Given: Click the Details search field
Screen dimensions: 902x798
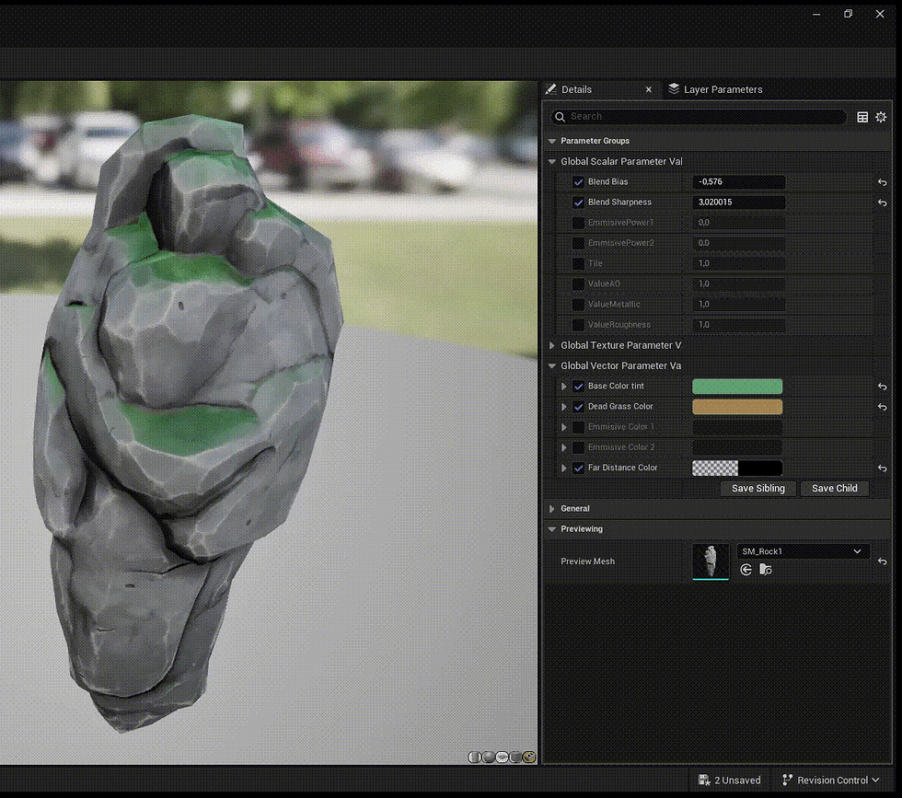Looking at the screenshot, I should (x=699, y=117).
